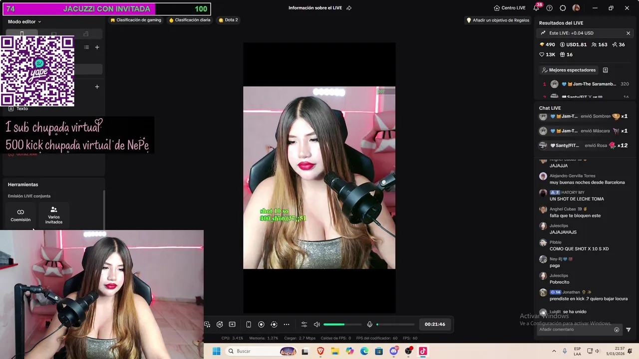Screen dimensions: 639x359
Task: Dismiss the Este LIVE earnings banner
Action: tap(628, 33)
